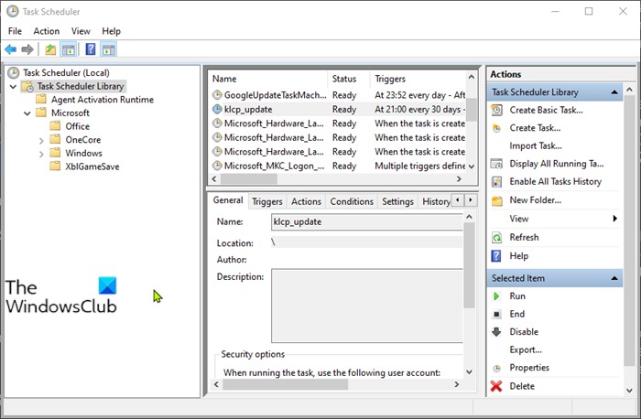The width and height of the screenshot is (641, 419).
Task: Expand the Windows folder node
Action: coord(42,154)
